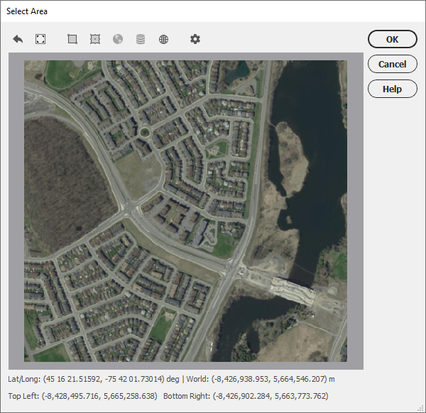Open settings gear icon

coord(195,39)
